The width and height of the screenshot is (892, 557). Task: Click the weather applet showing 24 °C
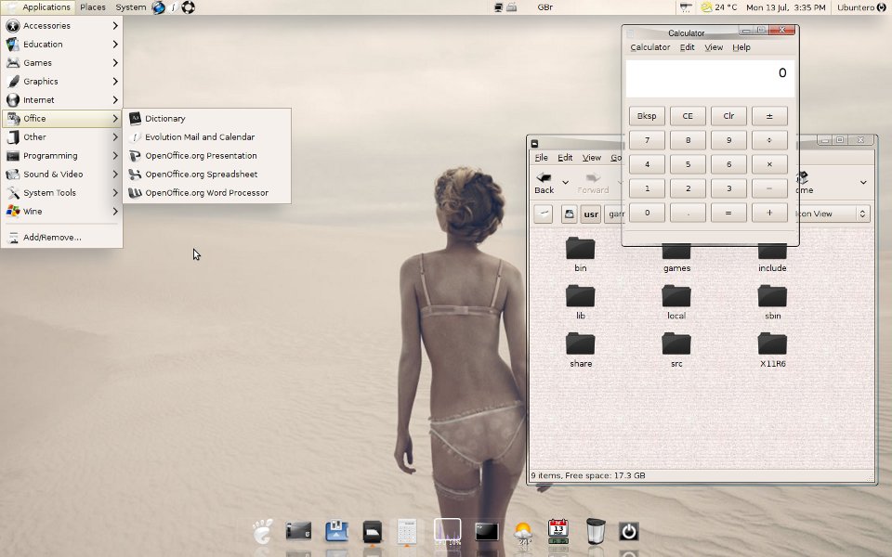pos(719,7)
